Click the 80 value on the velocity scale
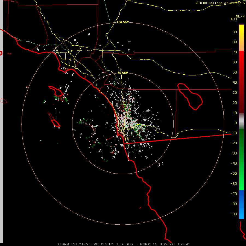 [x=235, y=42]
